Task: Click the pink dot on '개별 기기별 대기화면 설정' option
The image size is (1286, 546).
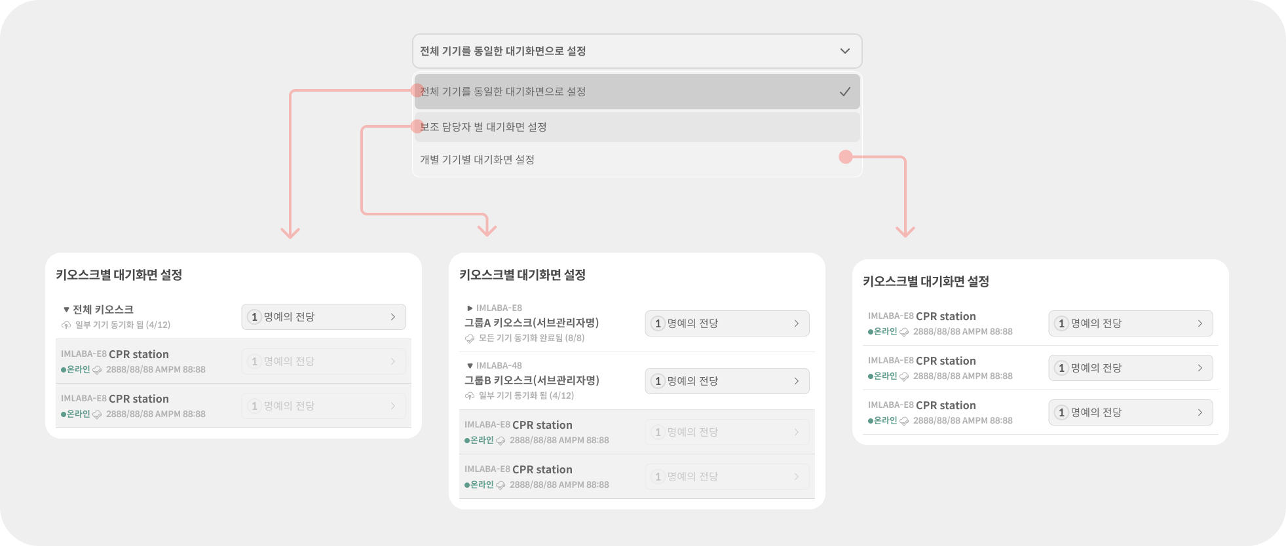Action: (x=846, y=157)
